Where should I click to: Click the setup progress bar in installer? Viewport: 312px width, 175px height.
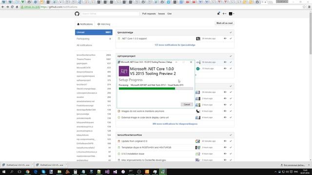[x=156, y=88]
